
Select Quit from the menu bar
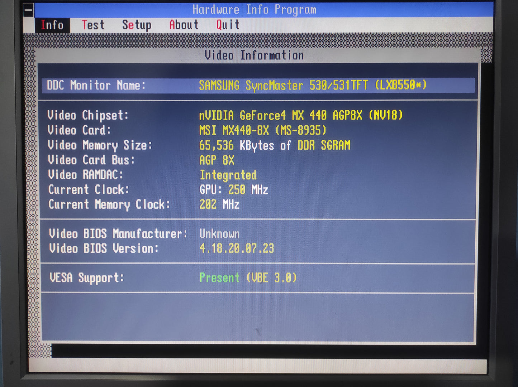coord(228,25)
